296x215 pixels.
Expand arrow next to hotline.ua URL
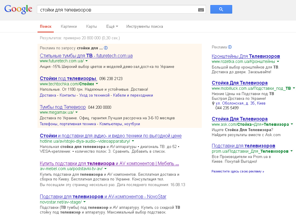coord(133,141)
